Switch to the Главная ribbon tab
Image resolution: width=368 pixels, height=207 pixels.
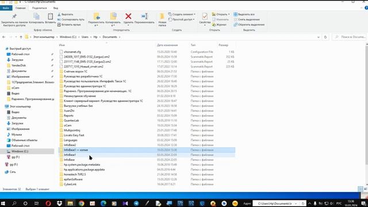(21, 8)
